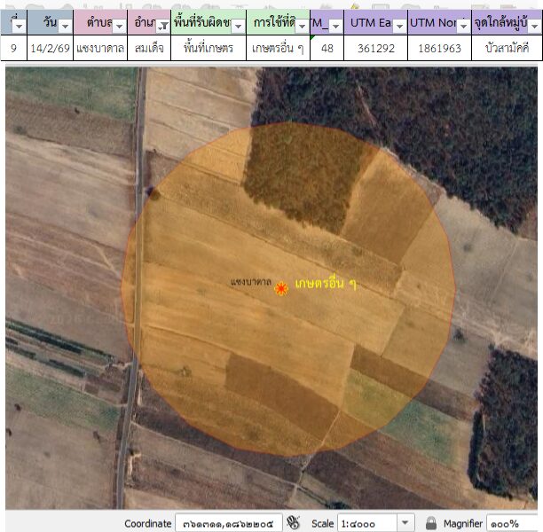
Task: Click the active filter button on the อำเภอ column
Action: click(x=162, y=27)
